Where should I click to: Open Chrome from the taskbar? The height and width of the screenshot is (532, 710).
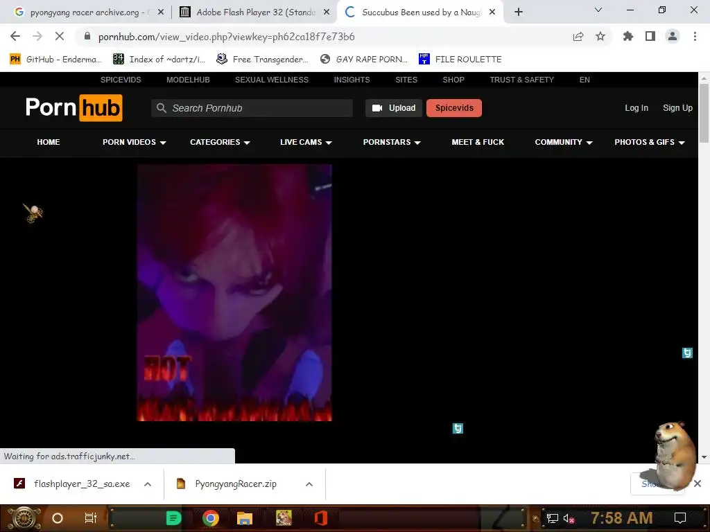coord(211,518)
